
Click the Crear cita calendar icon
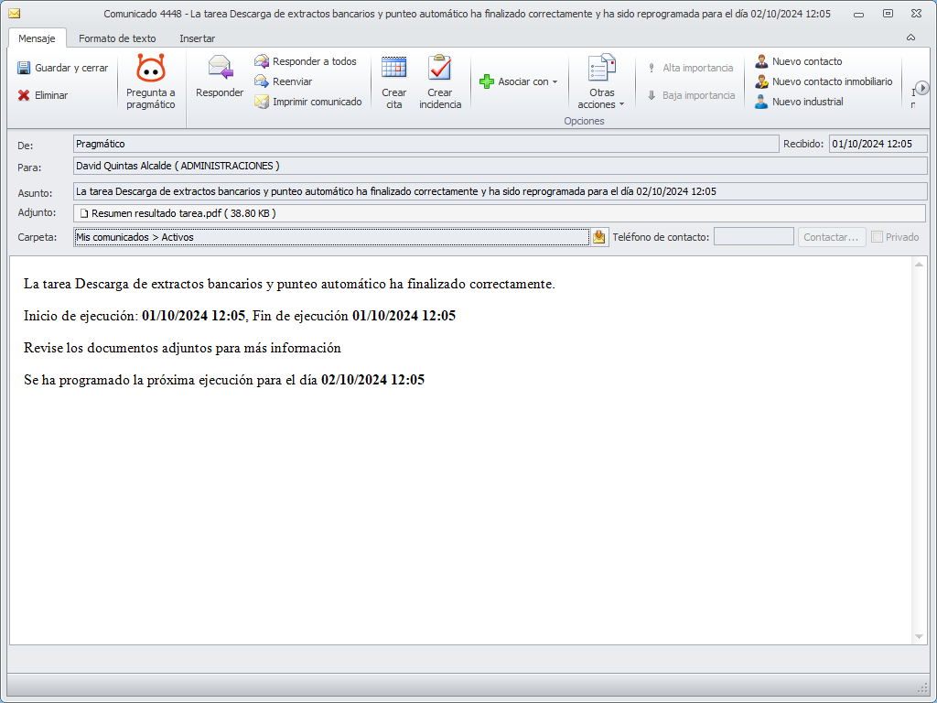pos(393,68)
